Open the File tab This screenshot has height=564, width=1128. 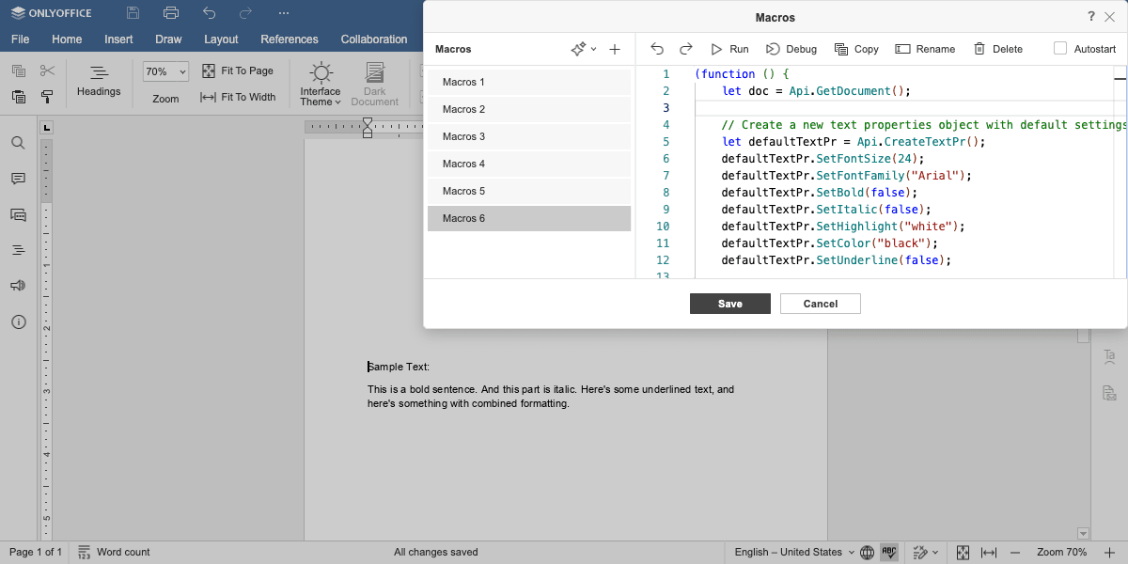point(21,39)
